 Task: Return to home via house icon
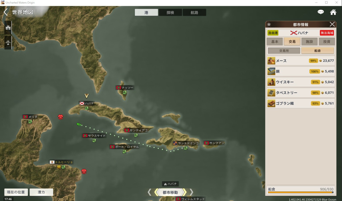click(333, 12)
